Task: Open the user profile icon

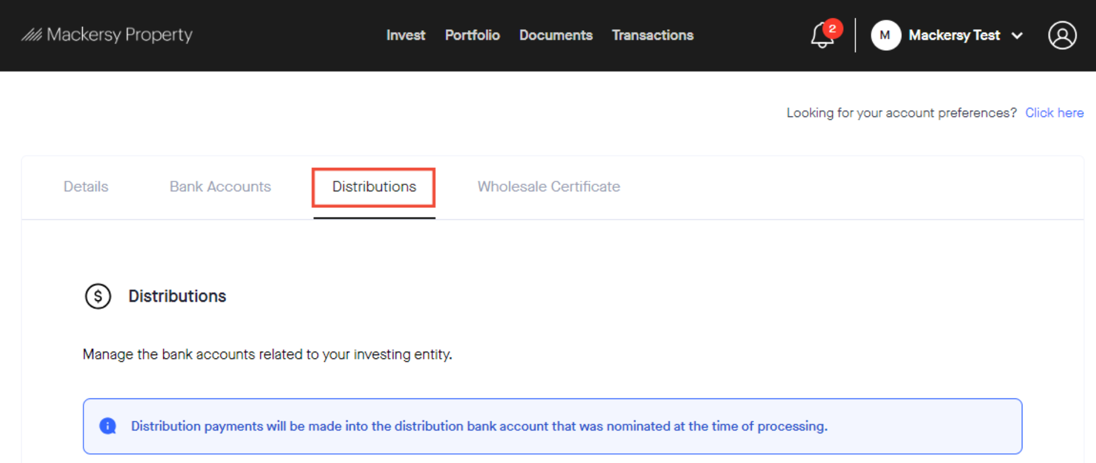Action: [x=1062, y=35]
